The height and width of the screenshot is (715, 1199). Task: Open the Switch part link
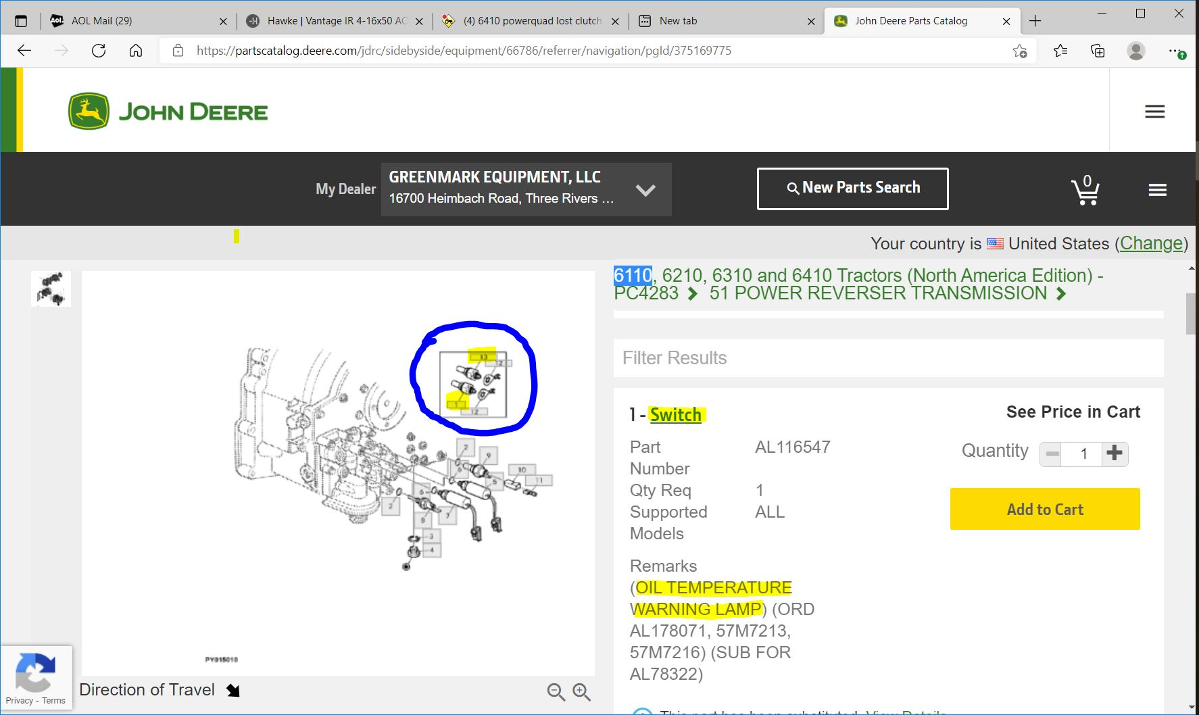pos(675,415)
